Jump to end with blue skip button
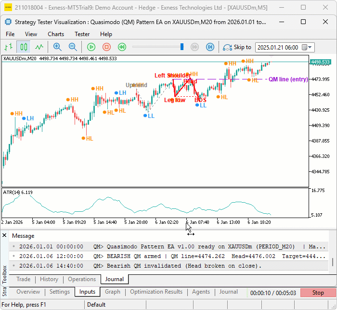This screenshot has width=337, height=310. coord(210,47)
